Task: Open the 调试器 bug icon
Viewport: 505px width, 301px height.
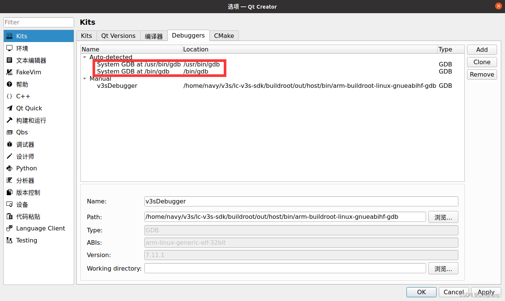Action: 10,144
